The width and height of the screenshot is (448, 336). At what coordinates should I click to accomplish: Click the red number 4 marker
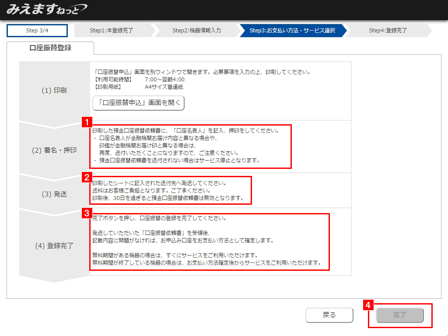pyautogui.click(x=369, y=305)
